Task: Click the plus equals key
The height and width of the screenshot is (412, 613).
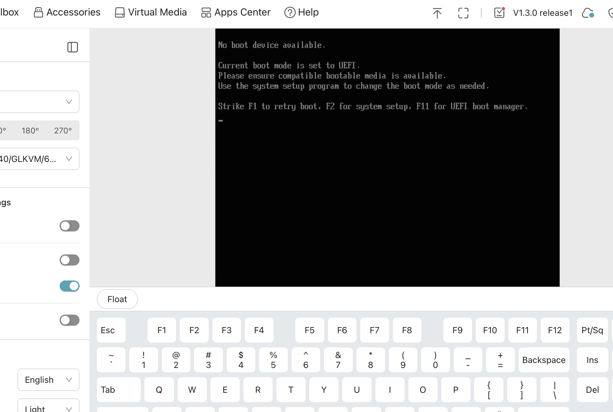Action: tap(501, 360)
